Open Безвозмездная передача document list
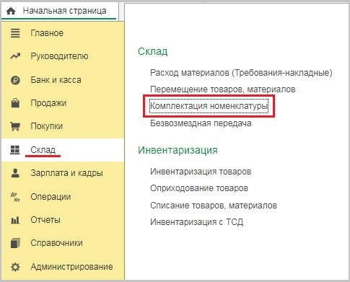Screen dimensions: 350x282 tap(201, 123)
